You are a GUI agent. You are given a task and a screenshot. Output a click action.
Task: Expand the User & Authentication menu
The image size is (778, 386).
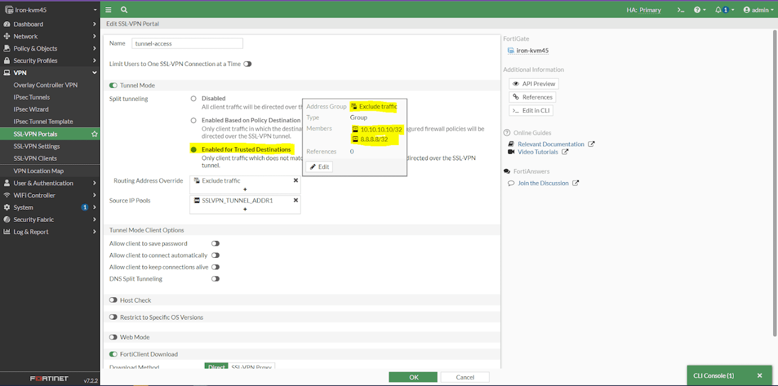(x=50, y=183)
